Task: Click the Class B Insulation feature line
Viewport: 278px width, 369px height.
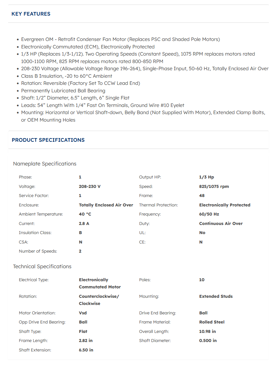Action: click(67, 76)
